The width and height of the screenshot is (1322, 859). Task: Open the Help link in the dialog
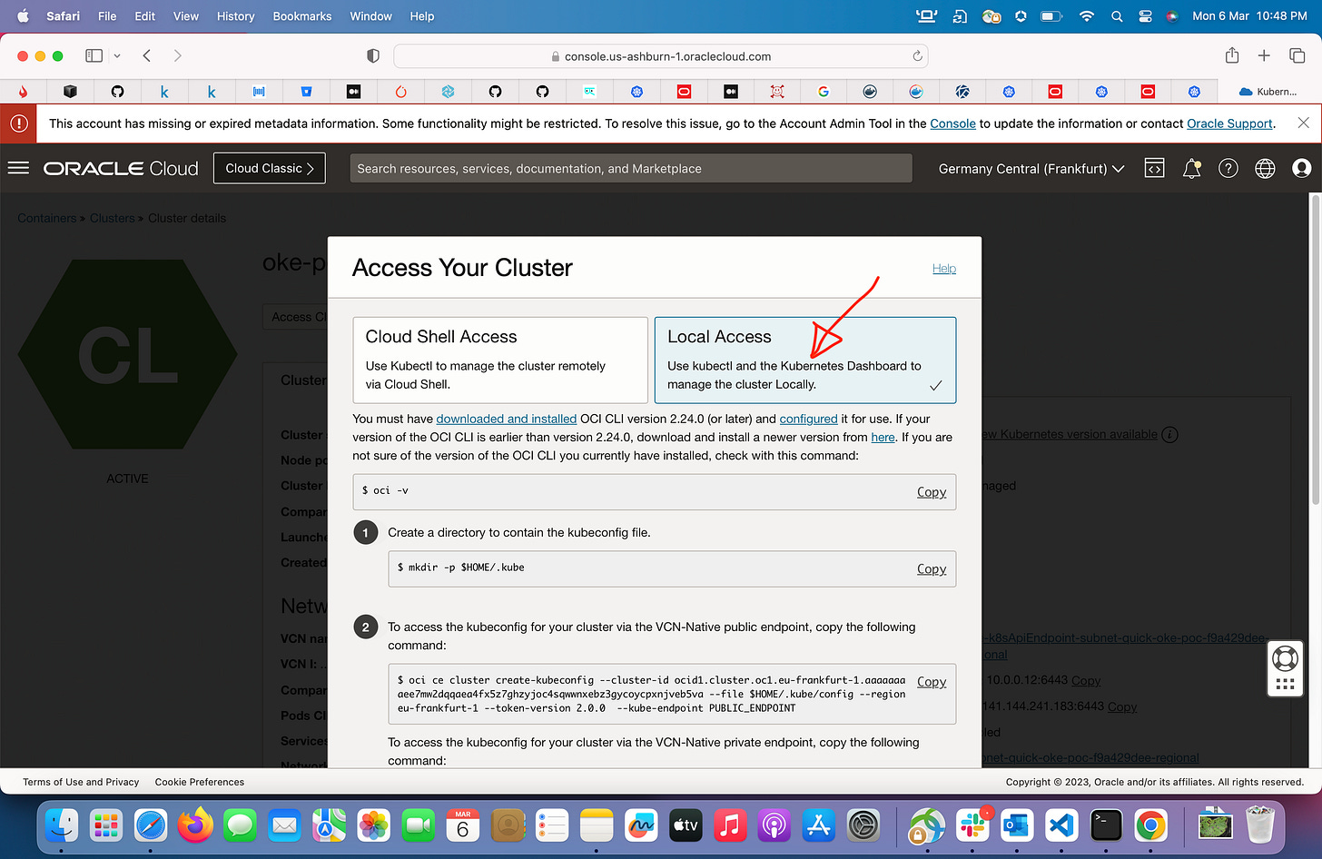coord(944,268)
